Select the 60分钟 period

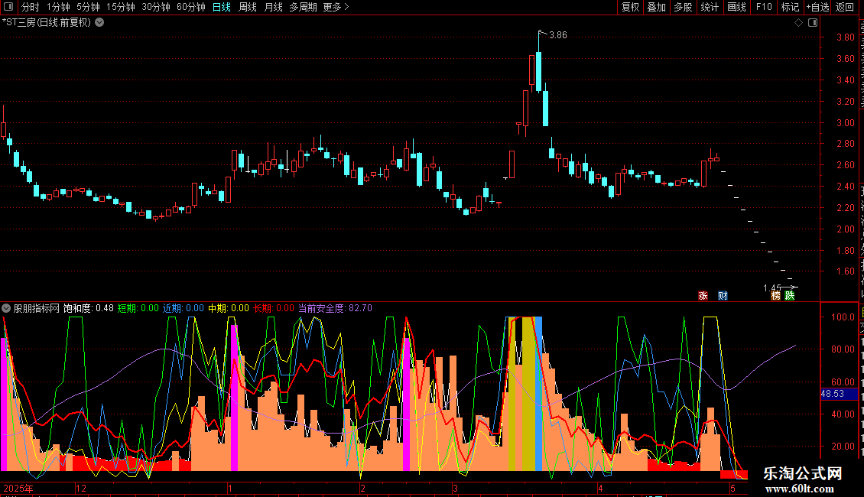pyautogui.click(x=190, y=7)
